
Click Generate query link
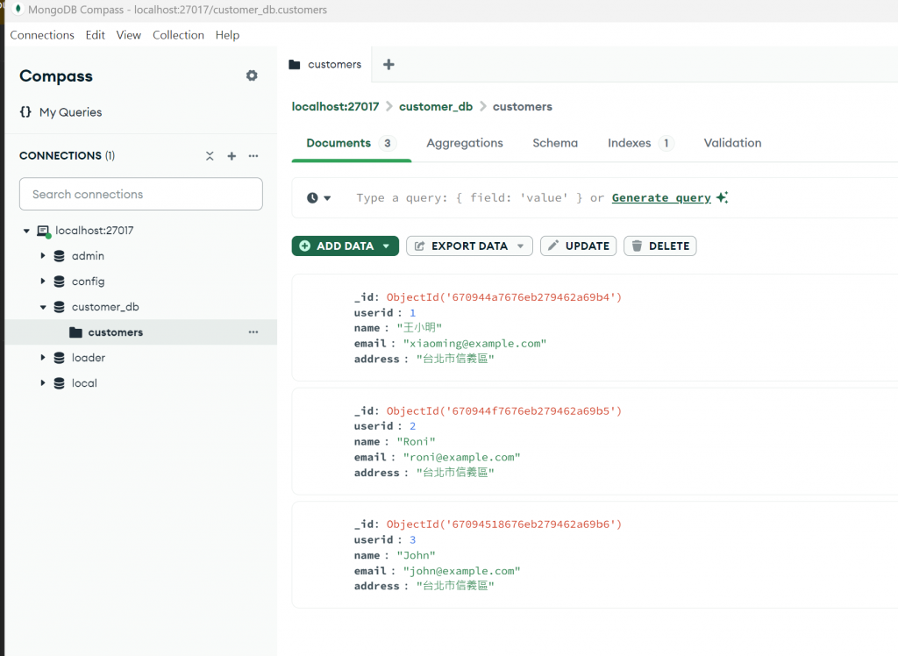pos(661,197)
